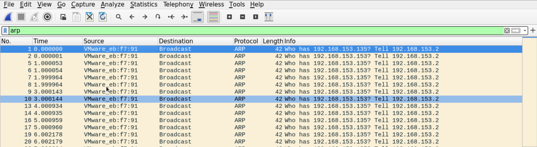The height and width of the screenshot is (147, 537).
Task: Open the Statistics menu
Action: tap(144, 5)
